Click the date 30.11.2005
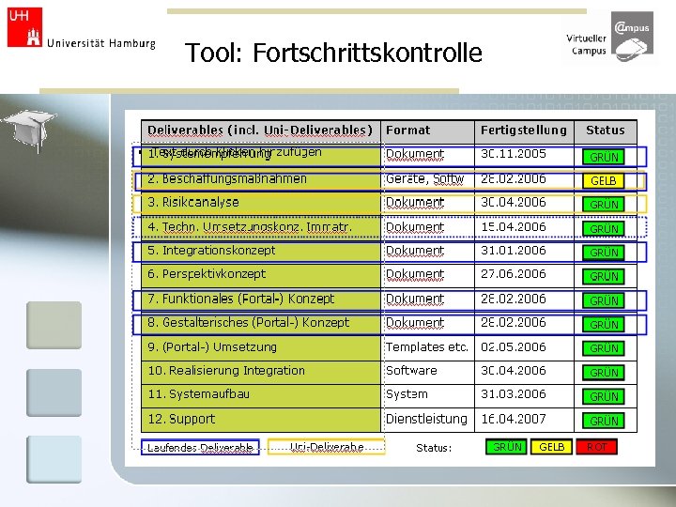Screen dimensions: 676x507 514,154
